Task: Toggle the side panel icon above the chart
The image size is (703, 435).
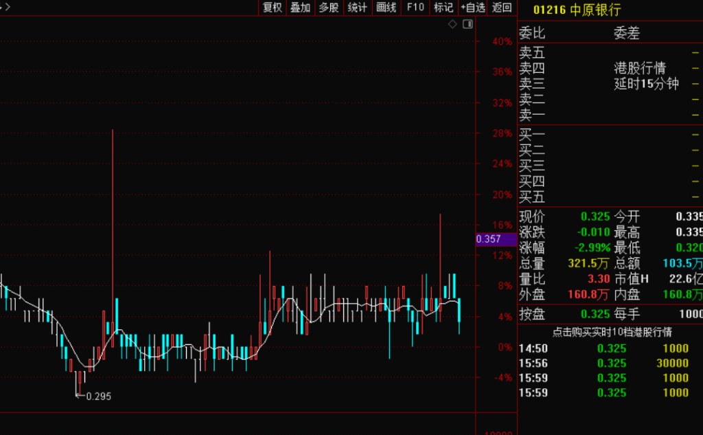Action: coord(468,24)
